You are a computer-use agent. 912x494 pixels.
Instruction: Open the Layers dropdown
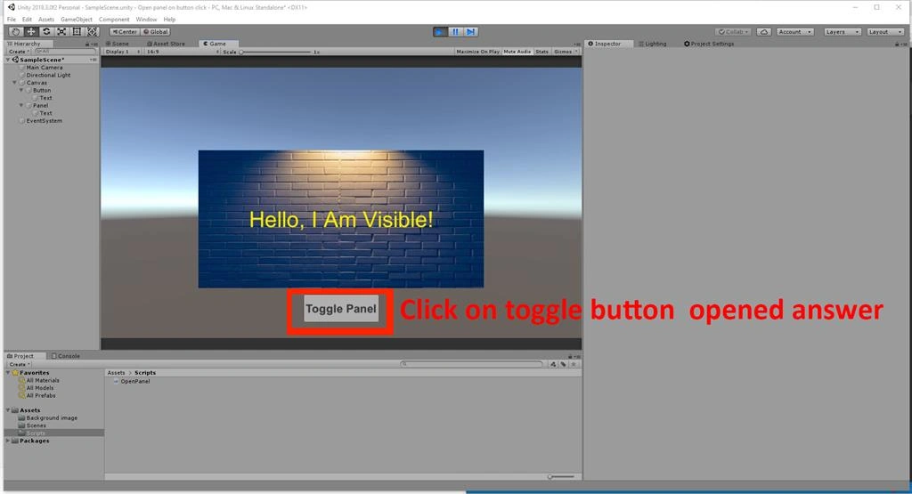(x=841, y=32)
